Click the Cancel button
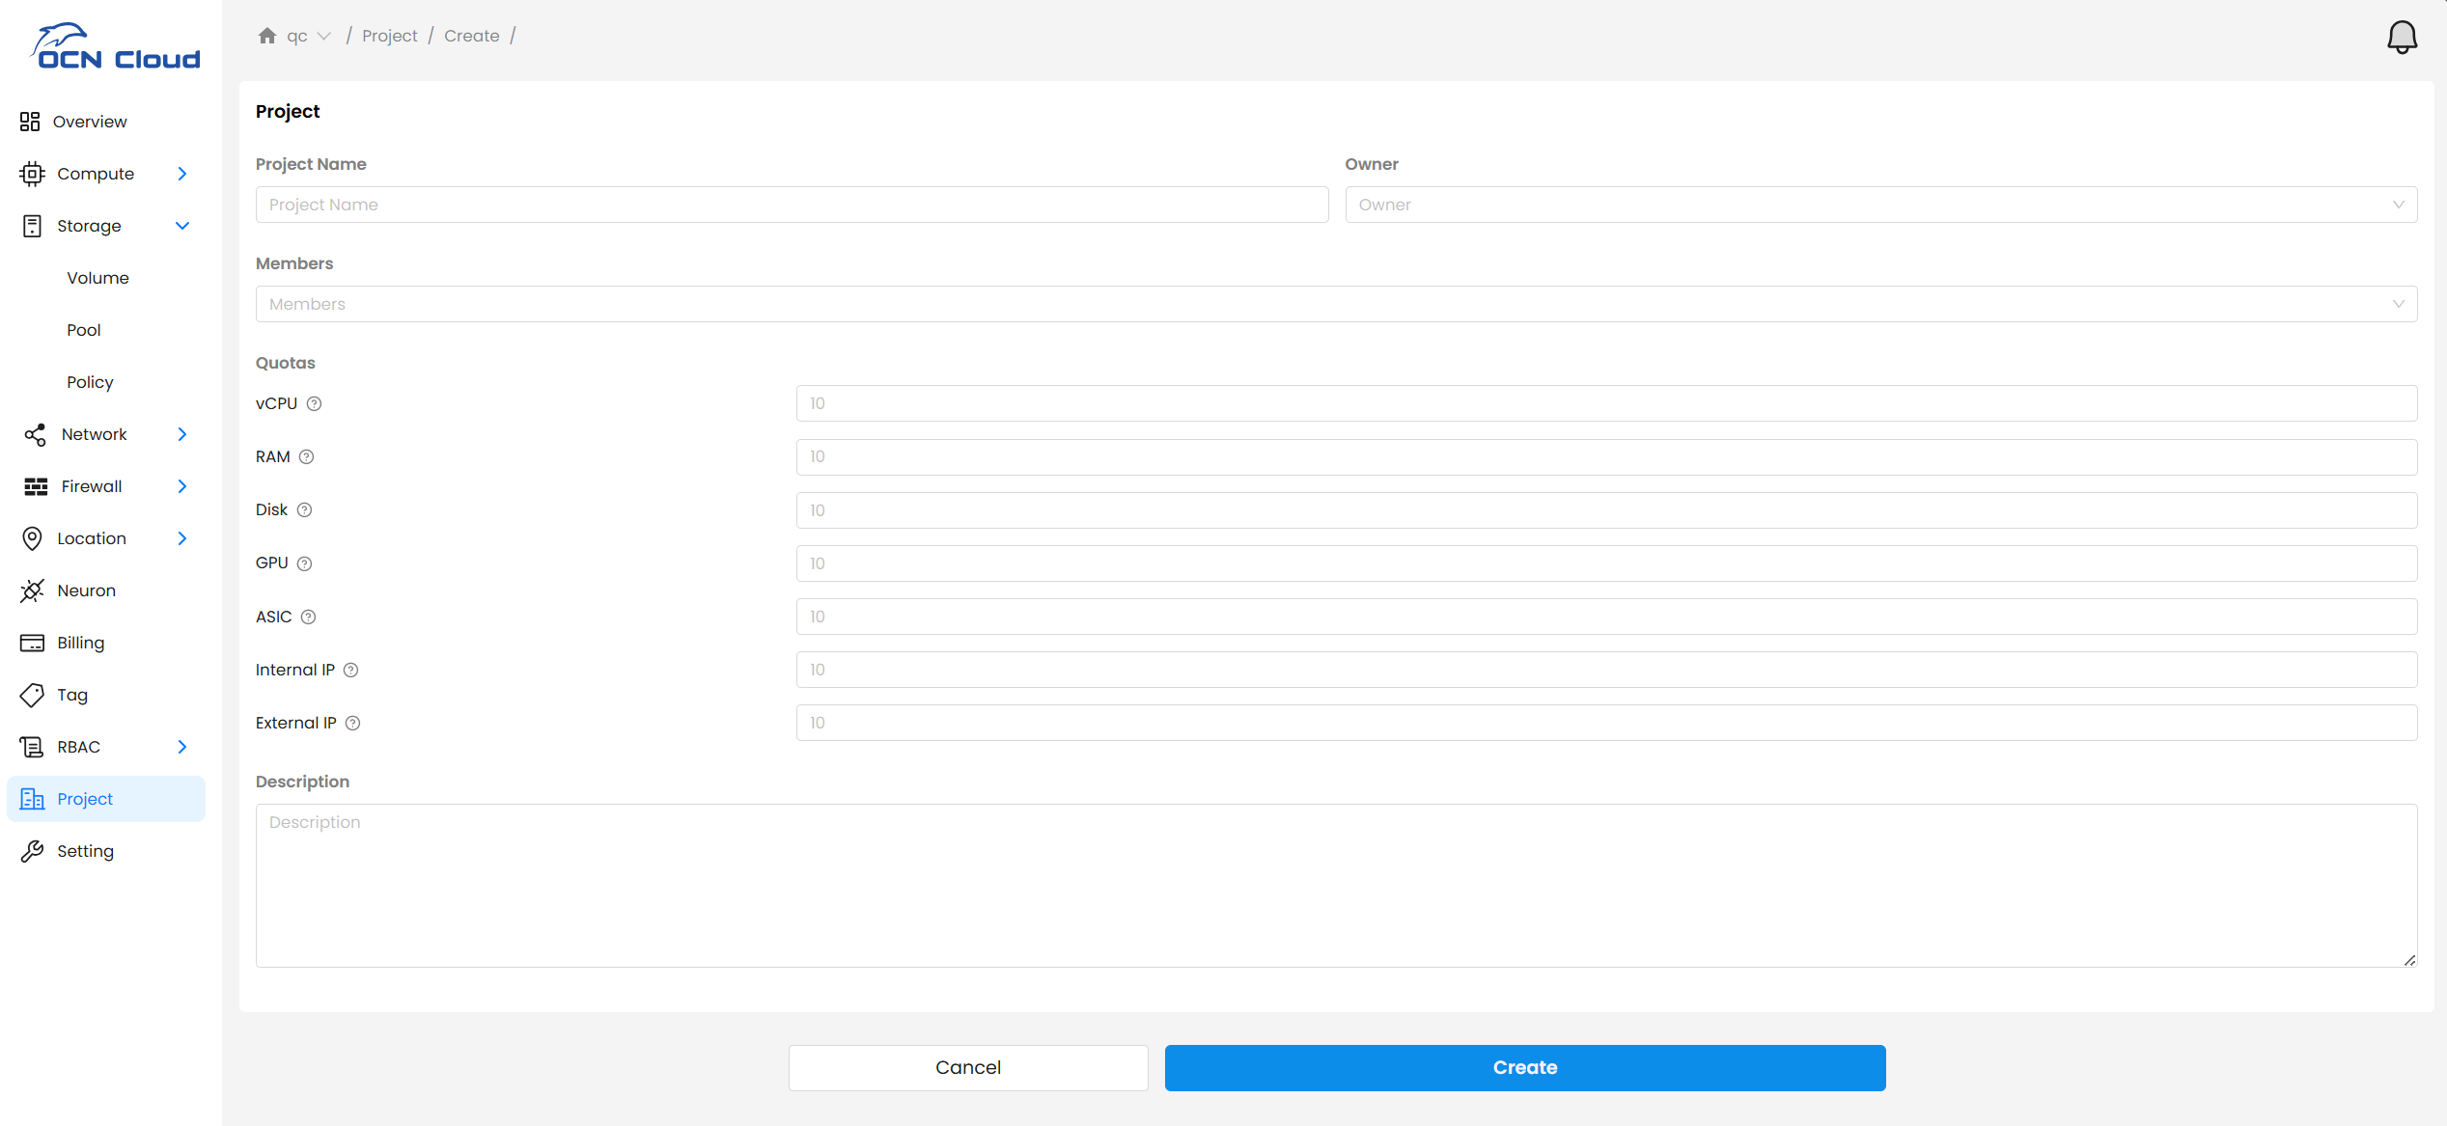 pos(967,1067)
